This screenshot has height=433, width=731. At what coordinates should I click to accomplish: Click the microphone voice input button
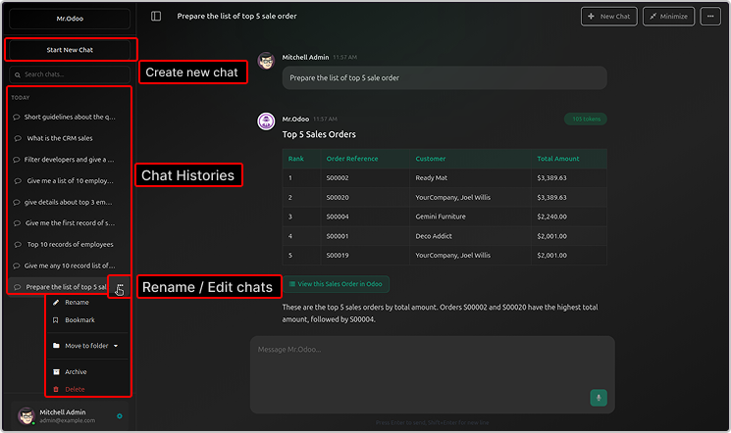(598, 397)
